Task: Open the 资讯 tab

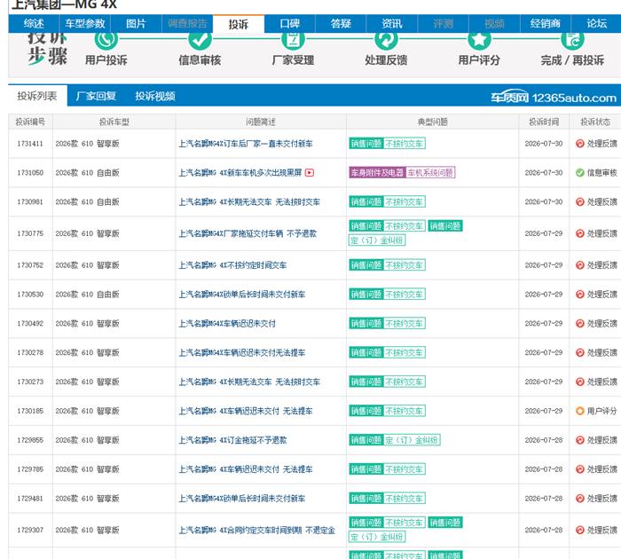Action: coord(392,24)
